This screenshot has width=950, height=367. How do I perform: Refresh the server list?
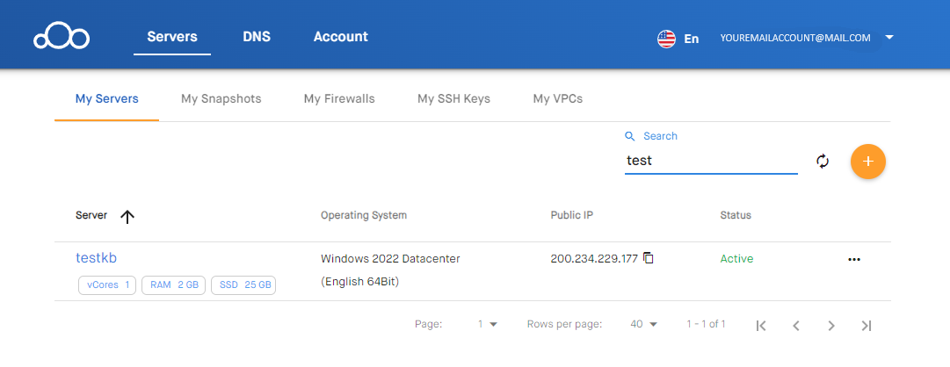823,161
